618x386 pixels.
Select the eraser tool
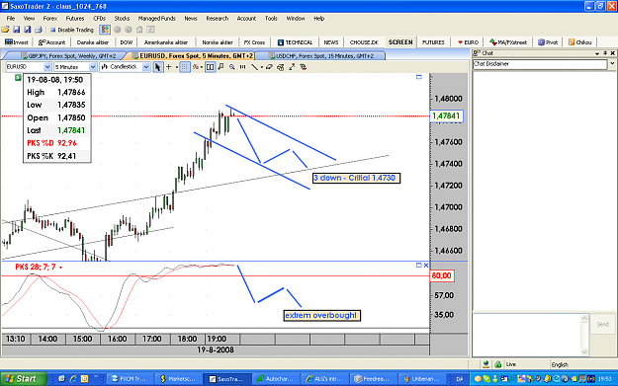(269, 67)
